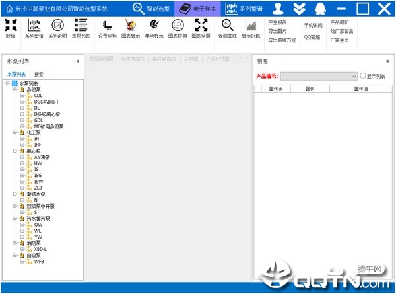Click the 多级泵 category icon
396x294 pixels.
pos(22,89)
